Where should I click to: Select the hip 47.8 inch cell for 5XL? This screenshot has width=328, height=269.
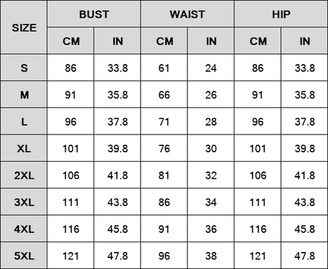click(305, 255)
